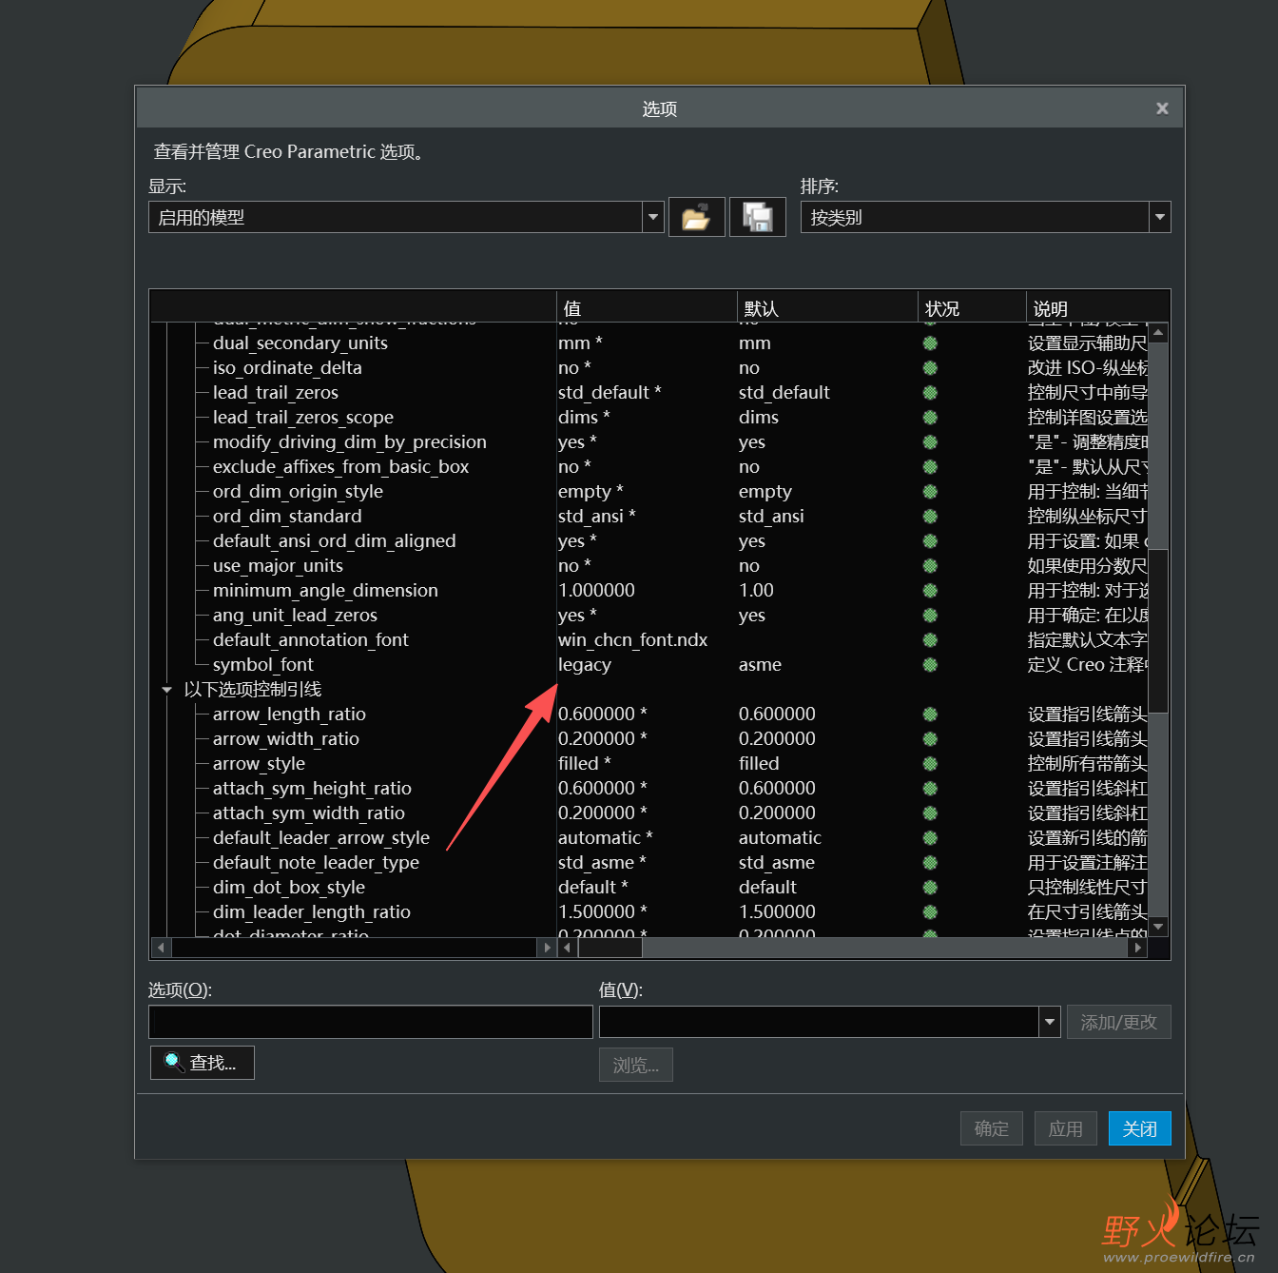The height and width of the screenshot is (1273, 1278).
Task: Select the default_note_leader_type option
Action: [316, 863]
